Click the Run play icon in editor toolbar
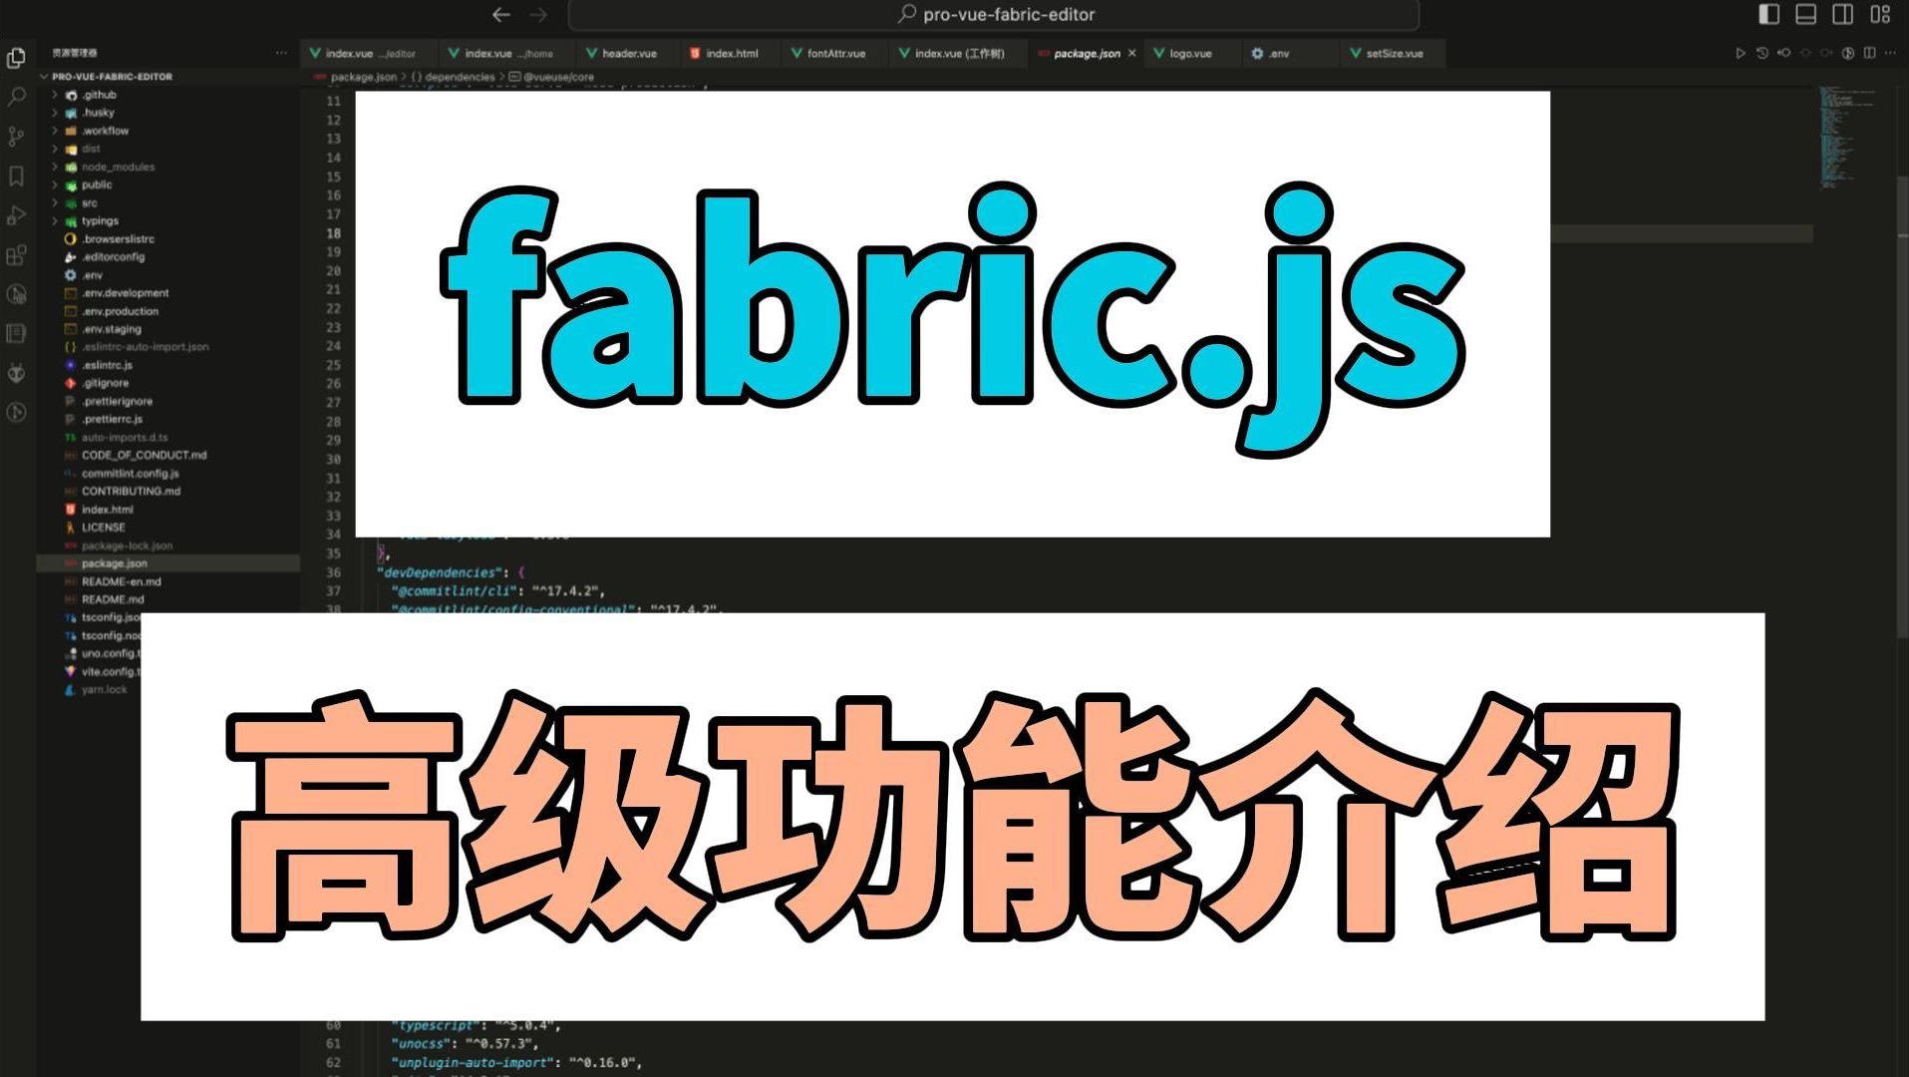 [1740, 53]
